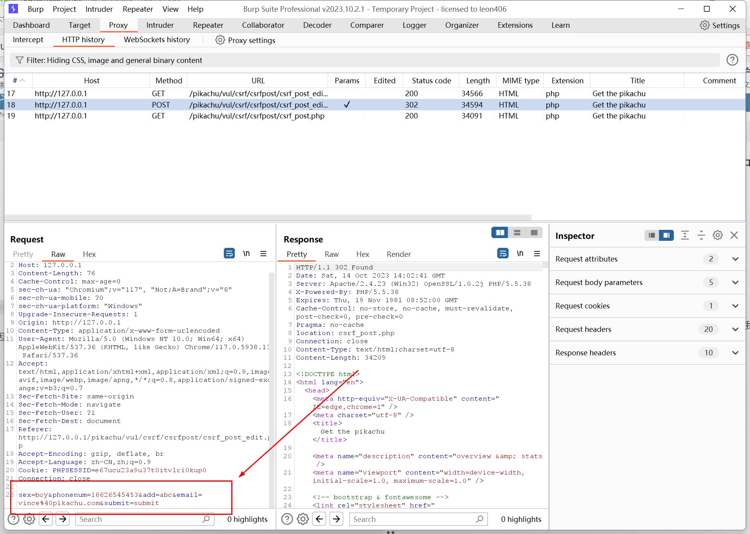The image size is (750, 534).
Task: Select the POST row 18
Action: [x=375, y=105]
